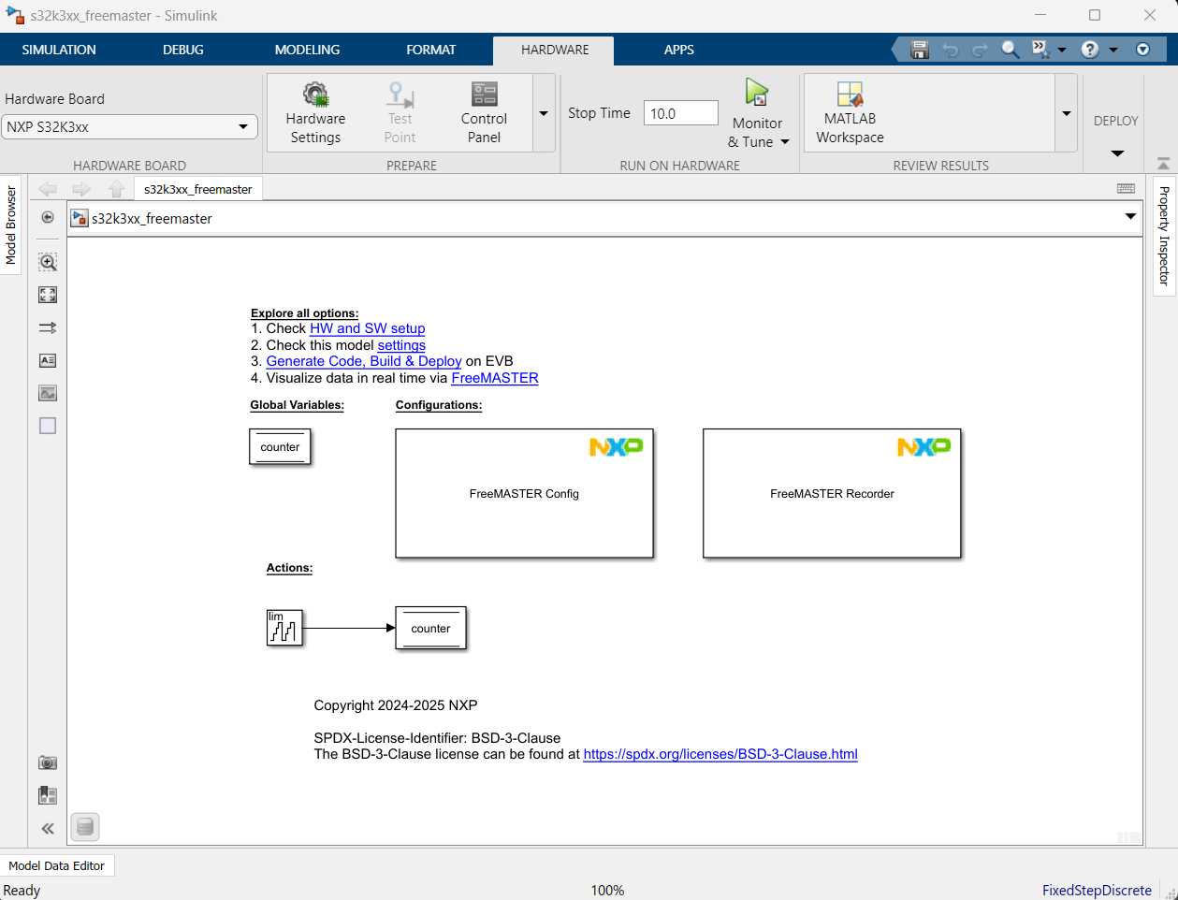Select the HARDWARE tab
Viewport: 1178px width, 900px height.
point(555,50)
